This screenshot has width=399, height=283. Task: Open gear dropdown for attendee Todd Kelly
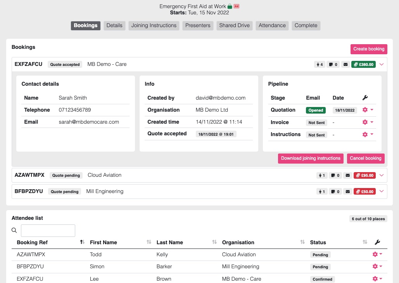(377, 255)
